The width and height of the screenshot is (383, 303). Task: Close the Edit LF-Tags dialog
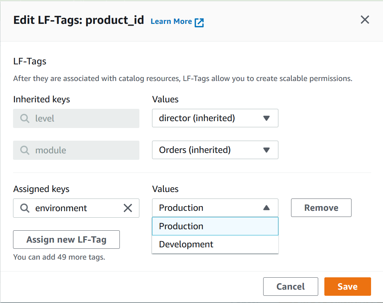point(365,20)
